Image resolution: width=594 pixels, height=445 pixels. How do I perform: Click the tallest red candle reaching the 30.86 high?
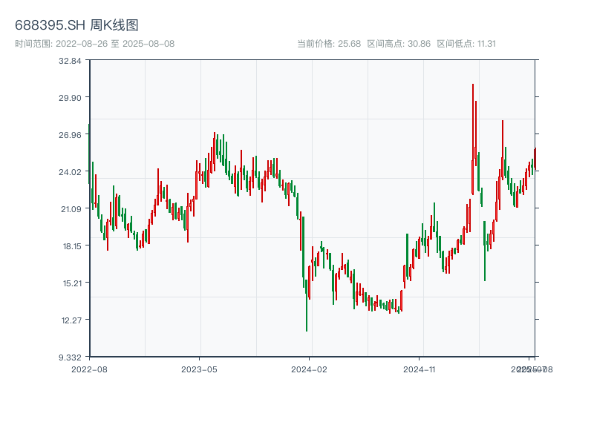473,139
